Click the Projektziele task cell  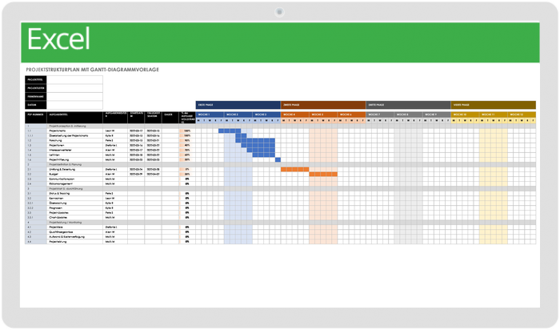coord(74,227)
